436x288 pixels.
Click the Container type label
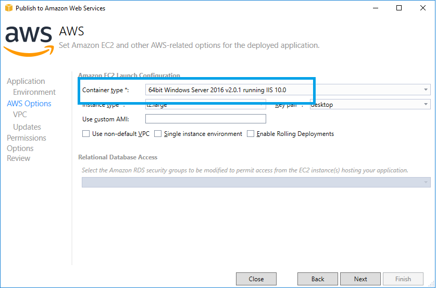click(x=106, y=90)
